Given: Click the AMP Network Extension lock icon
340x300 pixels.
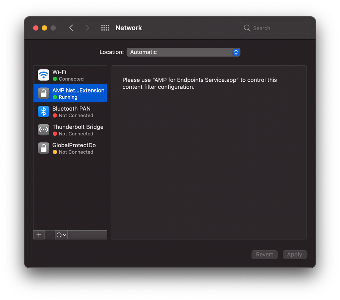Looking at the screenshot, I should click(44, 93).
